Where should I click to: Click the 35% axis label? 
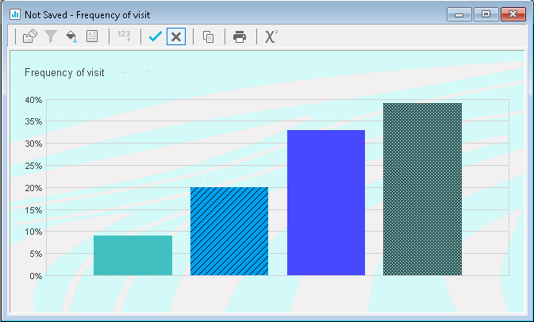[33, 121]
